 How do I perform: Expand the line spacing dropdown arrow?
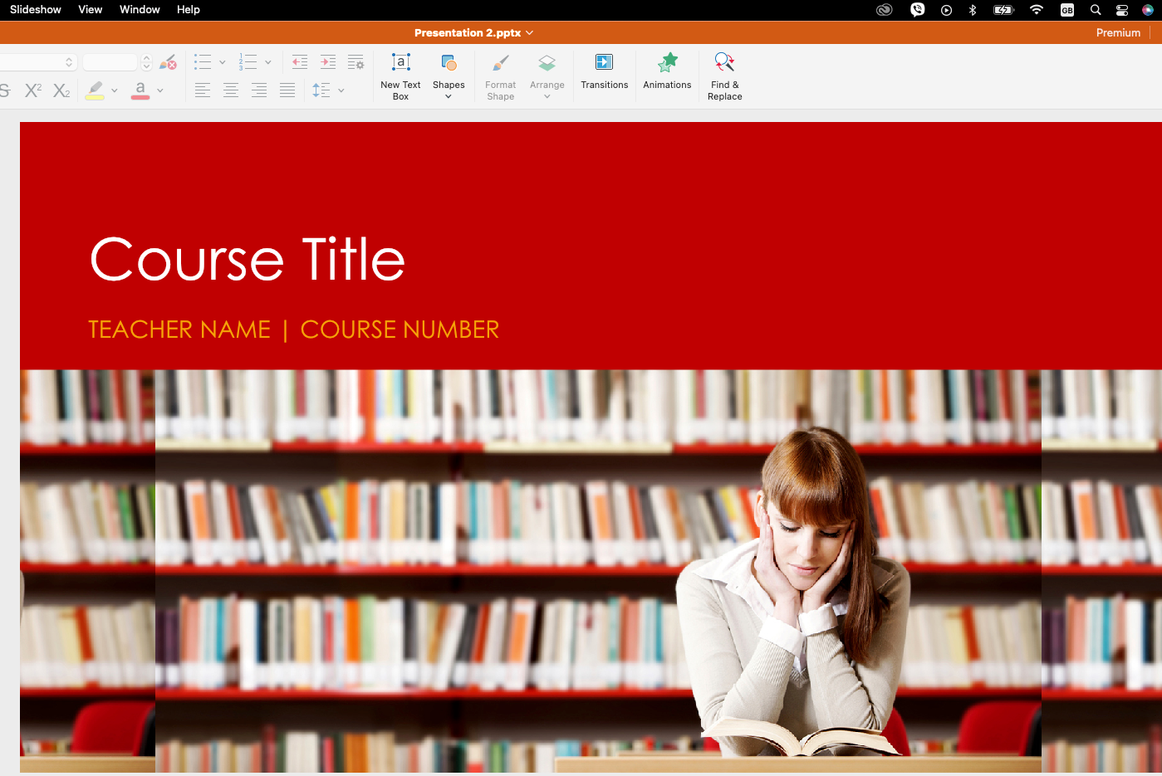(x=341, y=90)
